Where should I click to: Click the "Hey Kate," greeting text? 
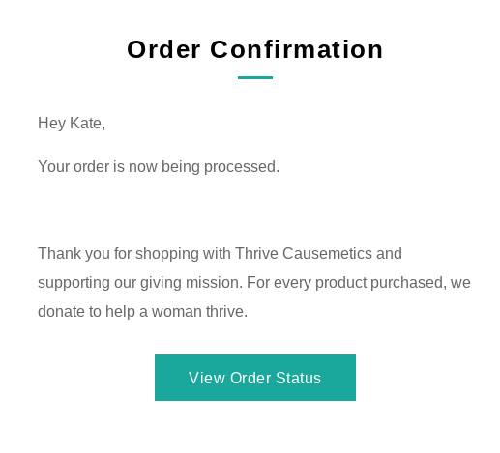click(x=72, y=124)
